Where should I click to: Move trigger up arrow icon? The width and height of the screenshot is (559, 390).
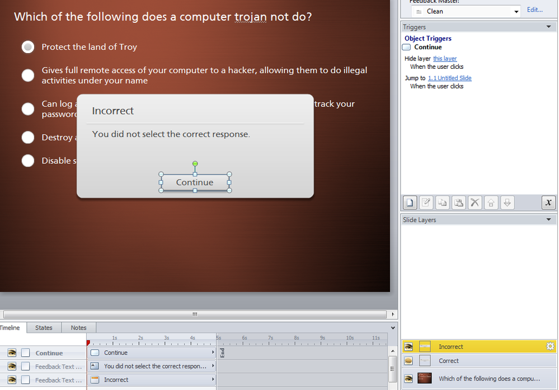(x=491, y=203)
